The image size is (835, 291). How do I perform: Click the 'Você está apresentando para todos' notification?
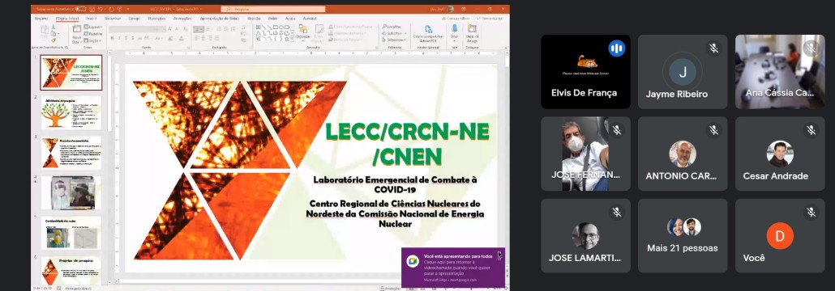click(453, 268)
